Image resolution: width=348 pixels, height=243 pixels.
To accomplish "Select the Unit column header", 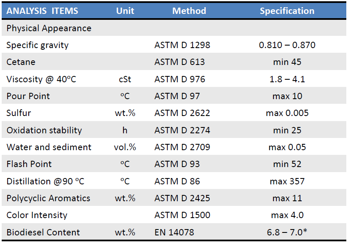I will [125, 11].
